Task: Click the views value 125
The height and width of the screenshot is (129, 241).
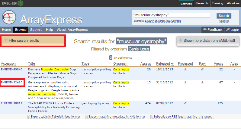Action: coord(220,103)
